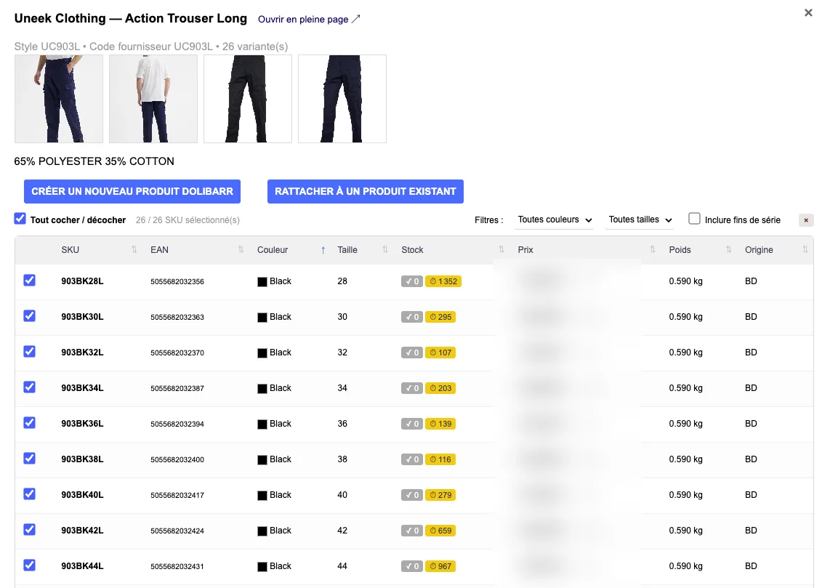
Task: Sort by Poids column arrows
Action: (729, 249)
